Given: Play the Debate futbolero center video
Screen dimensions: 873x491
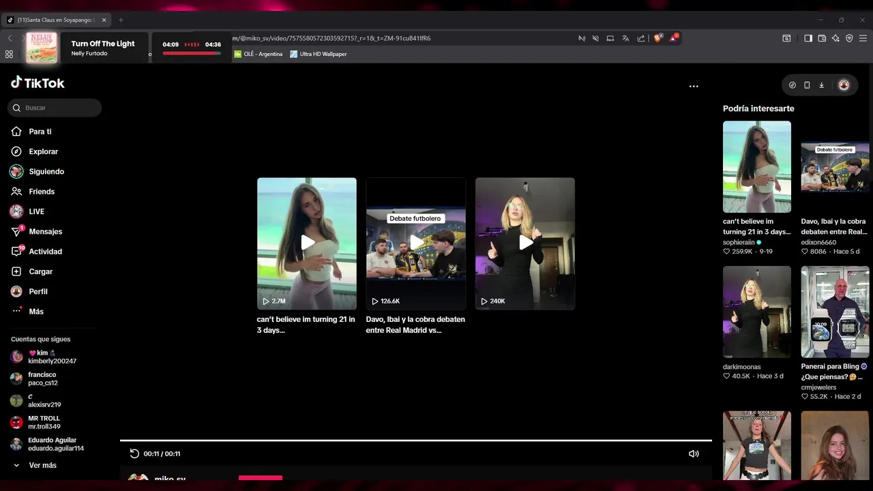Looking at the screenshot, I should [416, 243].
